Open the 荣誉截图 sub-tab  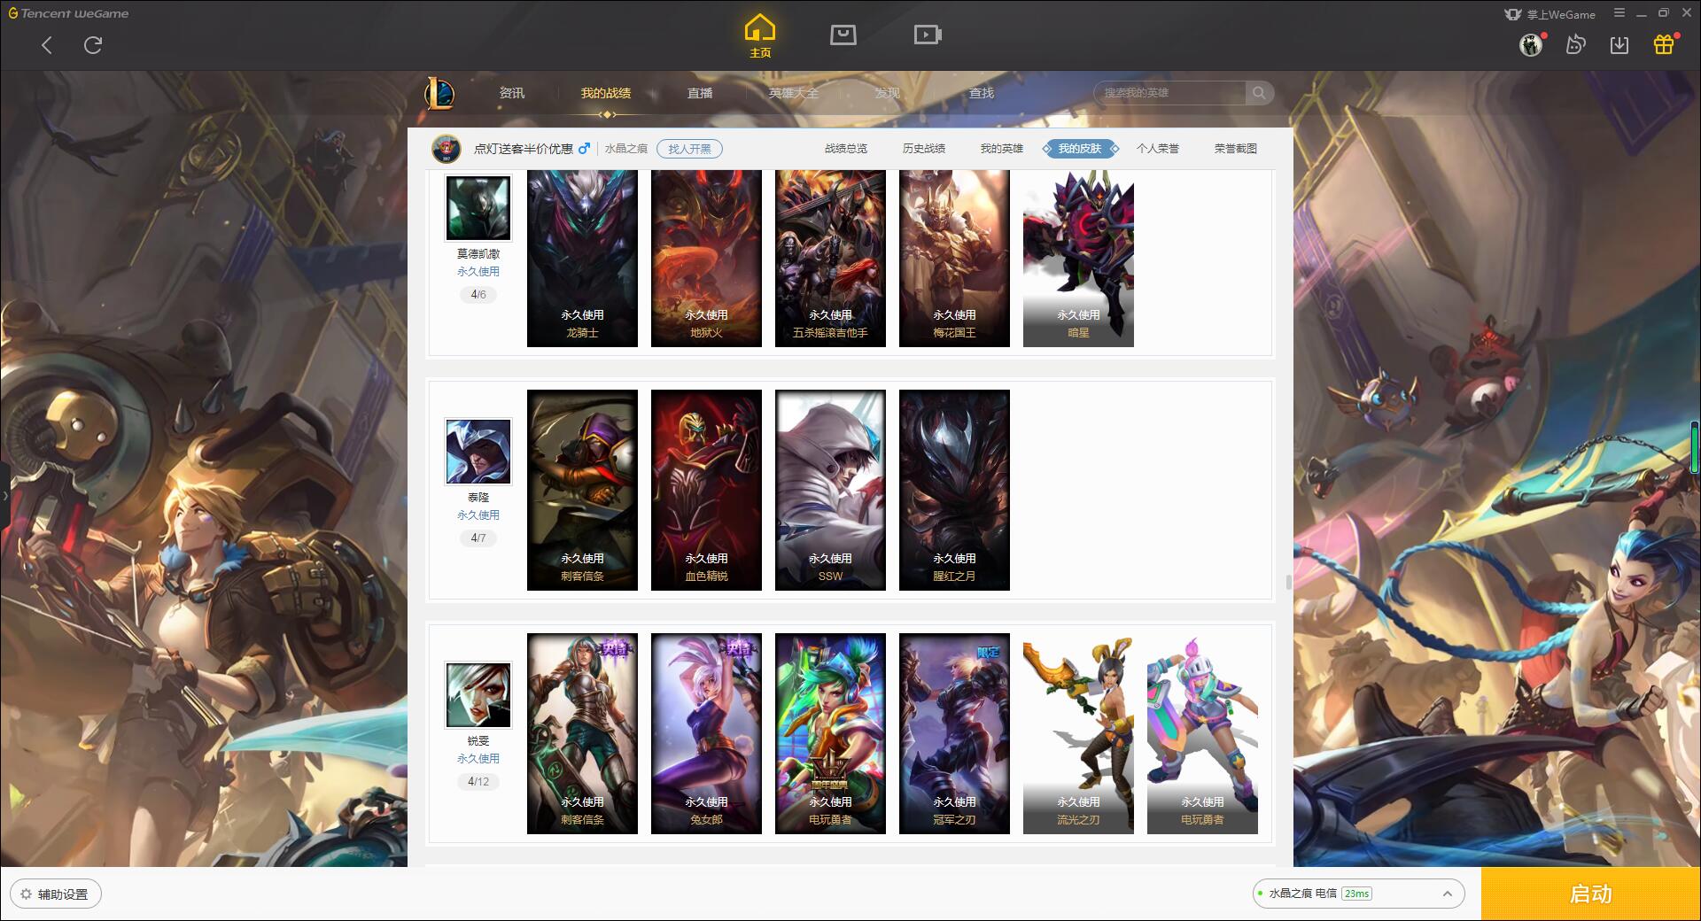[1236, 149]
